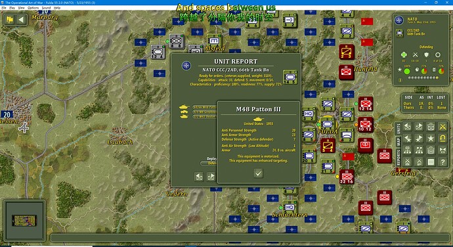Viewport: 453px width, 247px height.
Task: Click the minimap thumbnail
Action: [24, 221]
